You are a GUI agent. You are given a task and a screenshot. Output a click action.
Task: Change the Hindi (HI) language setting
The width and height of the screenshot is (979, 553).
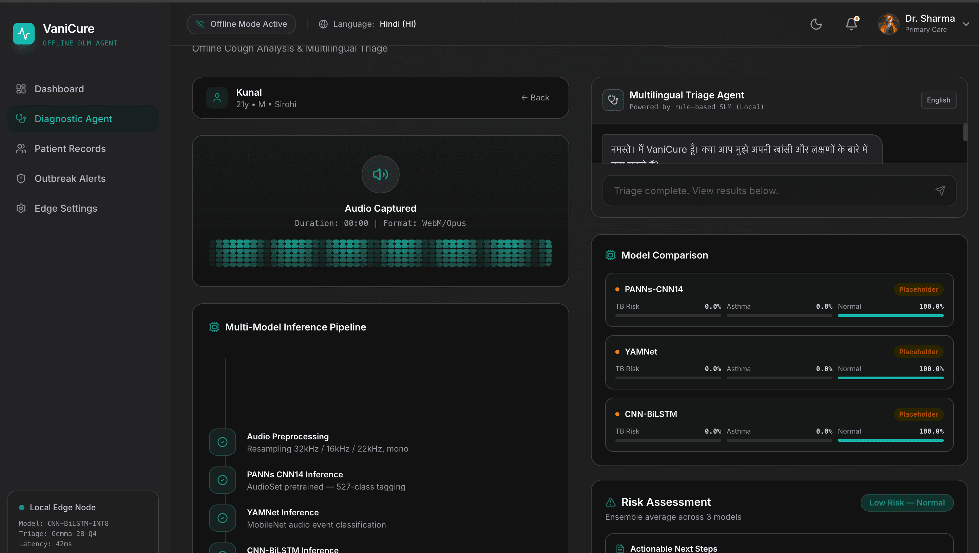point(398,24)
